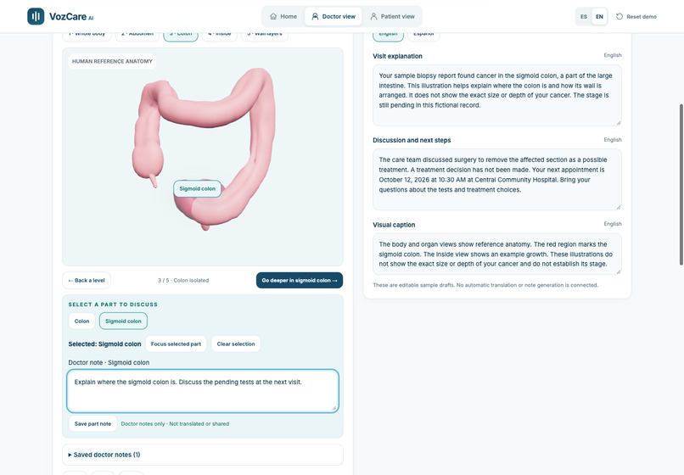Viewport: 684px width, 475px height.
Task: Click the resize handle of Doctor note box
Action: [x=334, y=408]
